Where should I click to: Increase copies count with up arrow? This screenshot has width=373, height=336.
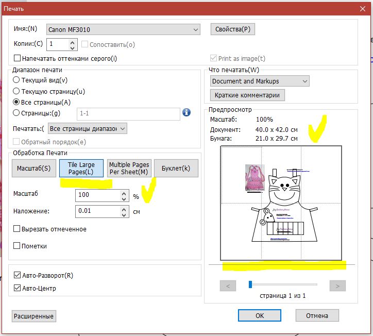pyautogui.click(x=73, y=42)
